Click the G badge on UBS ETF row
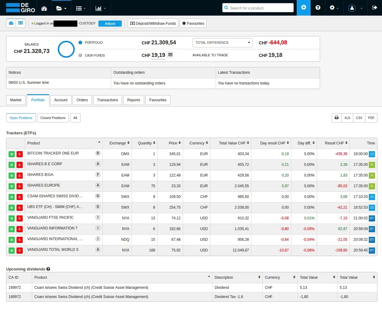Image resolution: width=382 pixels, height=309 pixels. 98,207
